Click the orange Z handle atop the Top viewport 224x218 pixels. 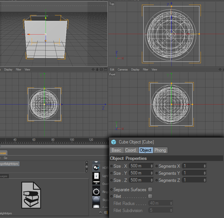[171, 6]
